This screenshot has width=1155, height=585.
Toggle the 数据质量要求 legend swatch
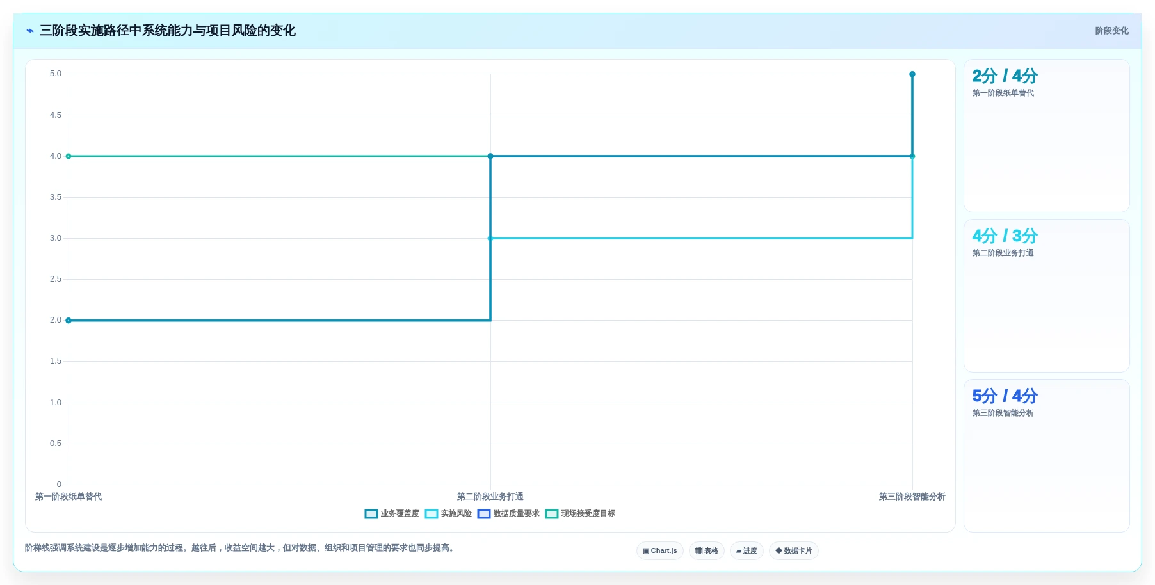[x=484, y=514]
